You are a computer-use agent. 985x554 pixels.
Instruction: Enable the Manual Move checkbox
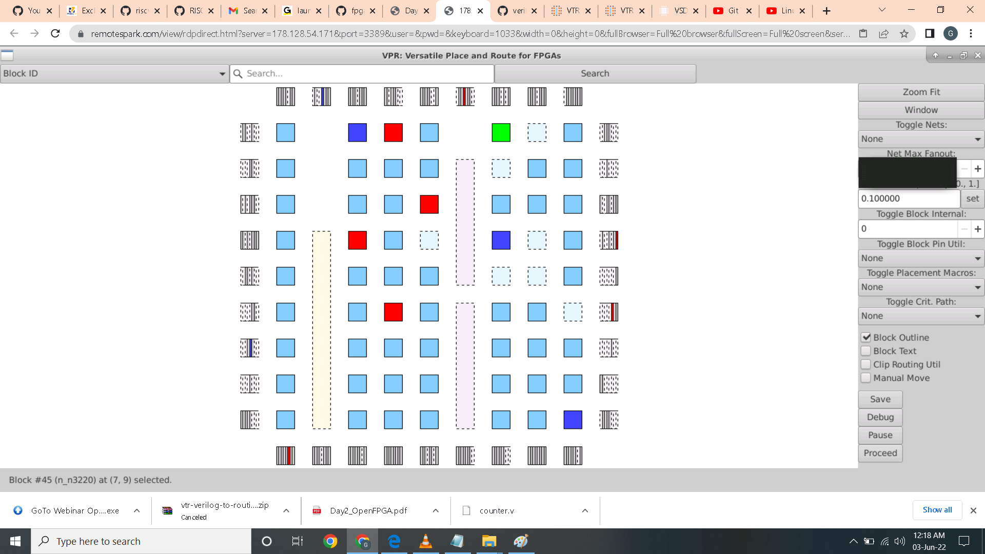[866, 378]
